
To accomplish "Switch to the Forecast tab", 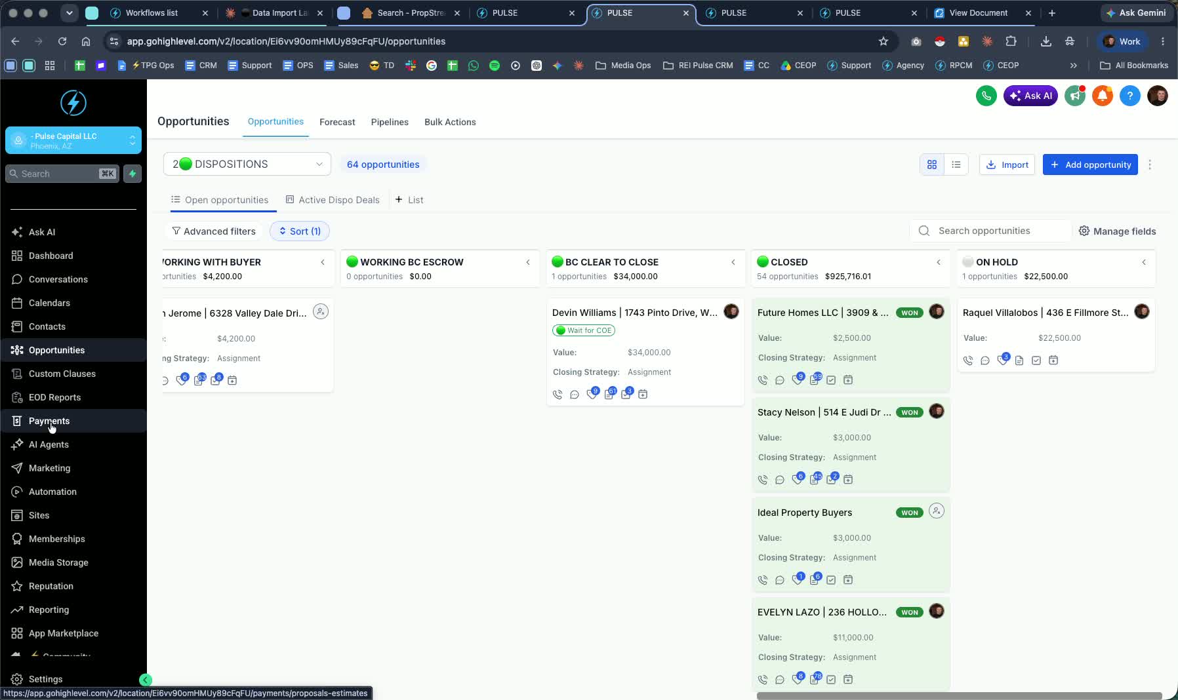I will coord(337,122).
